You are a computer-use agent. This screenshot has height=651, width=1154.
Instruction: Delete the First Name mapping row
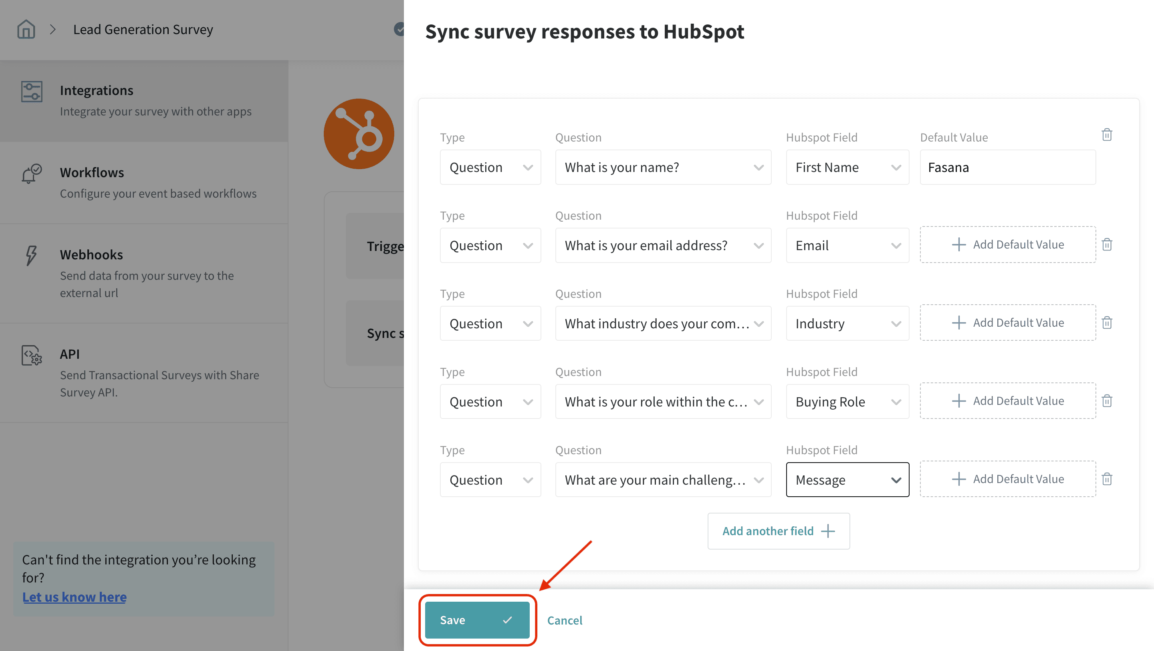(1106, 135)
